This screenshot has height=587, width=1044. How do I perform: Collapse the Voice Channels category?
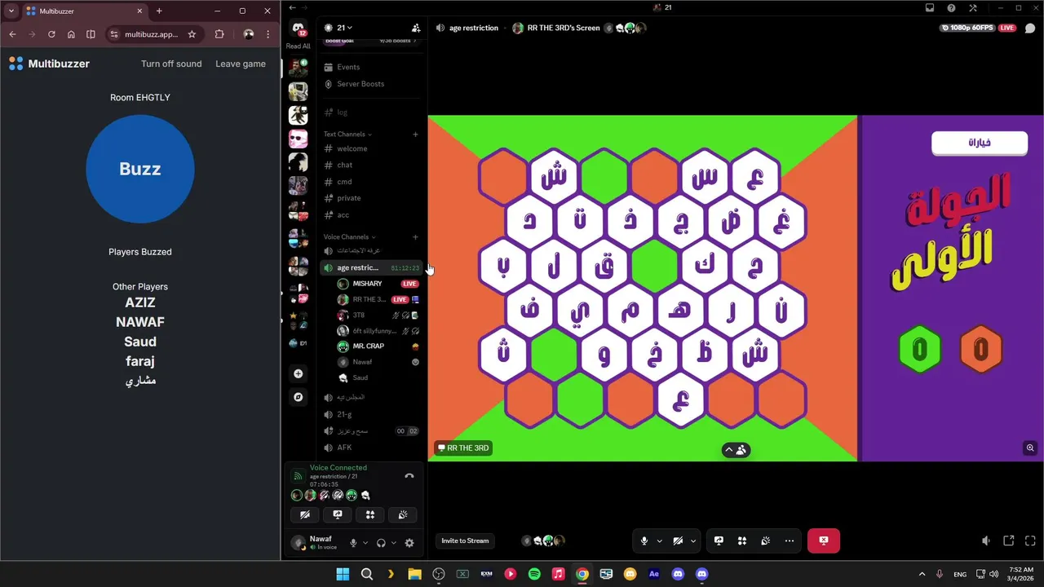tap(347, 236)
